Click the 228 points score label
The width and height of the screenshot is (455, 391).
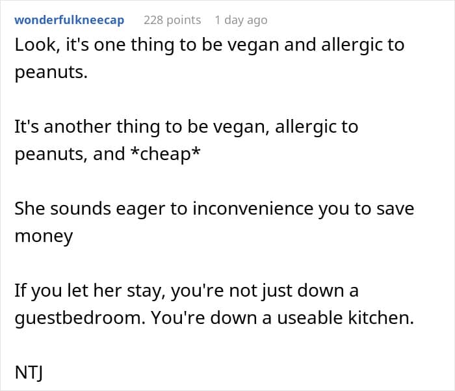[172, 20]
